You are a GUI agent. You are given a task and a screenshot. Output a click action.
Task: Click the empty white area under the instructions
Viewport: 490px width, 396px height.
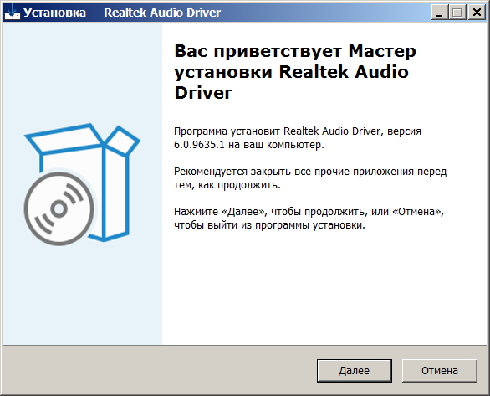[x=325, y=288]
